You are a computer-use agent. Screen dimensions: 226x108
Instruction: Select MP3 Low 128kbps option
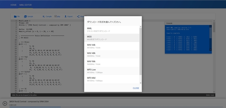pyautogui.click(x=112, y=71)
